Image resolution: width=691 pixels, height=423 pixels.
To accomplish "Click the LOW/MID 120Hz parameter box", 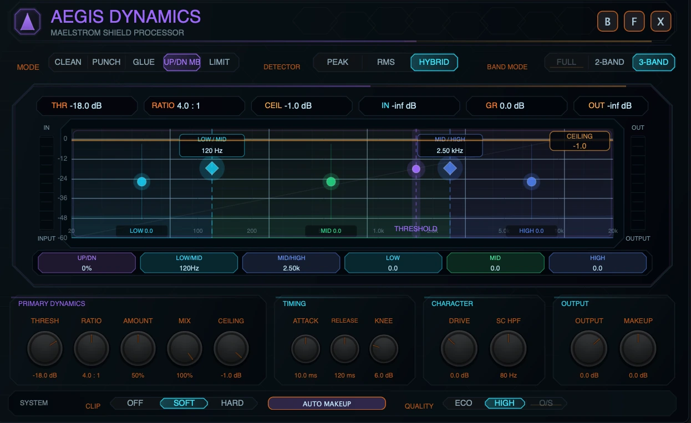I will click(x=189, y=263).
